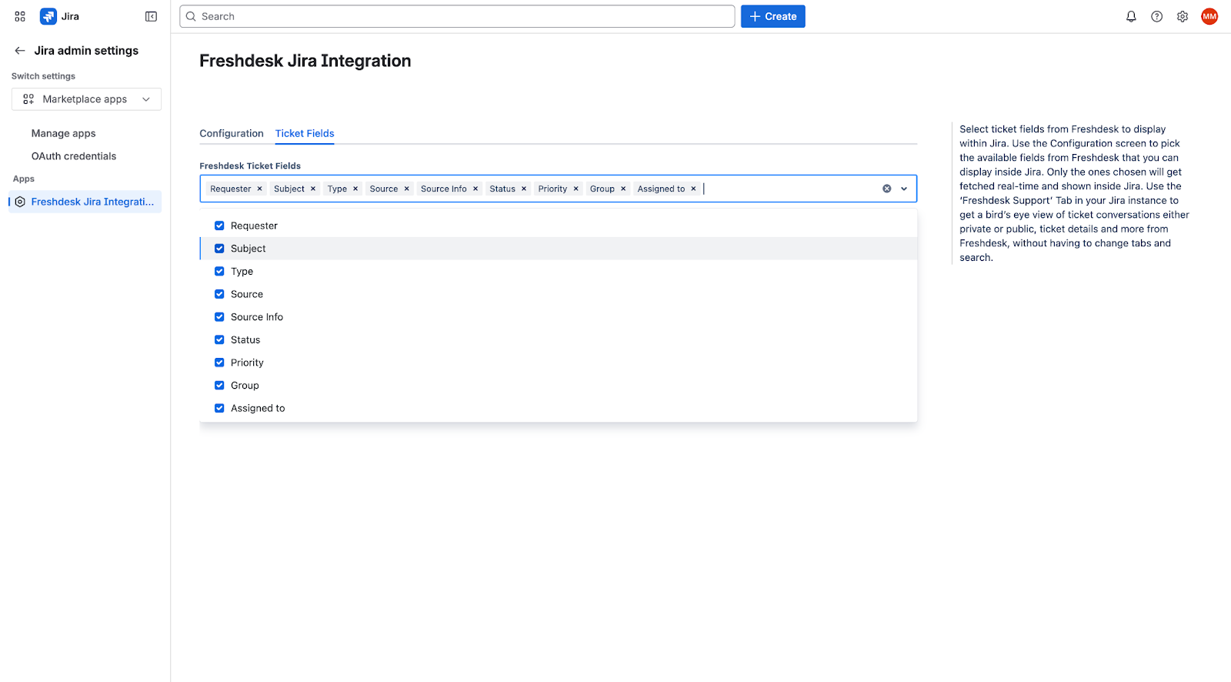The image size is (1231, 682).
Task: Open the Marketplace apps settings dropdown
Action: (x=86, y=99)
